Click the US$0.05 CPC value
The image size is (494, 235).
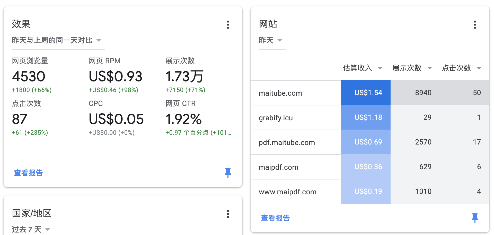[x=116, y=119]
